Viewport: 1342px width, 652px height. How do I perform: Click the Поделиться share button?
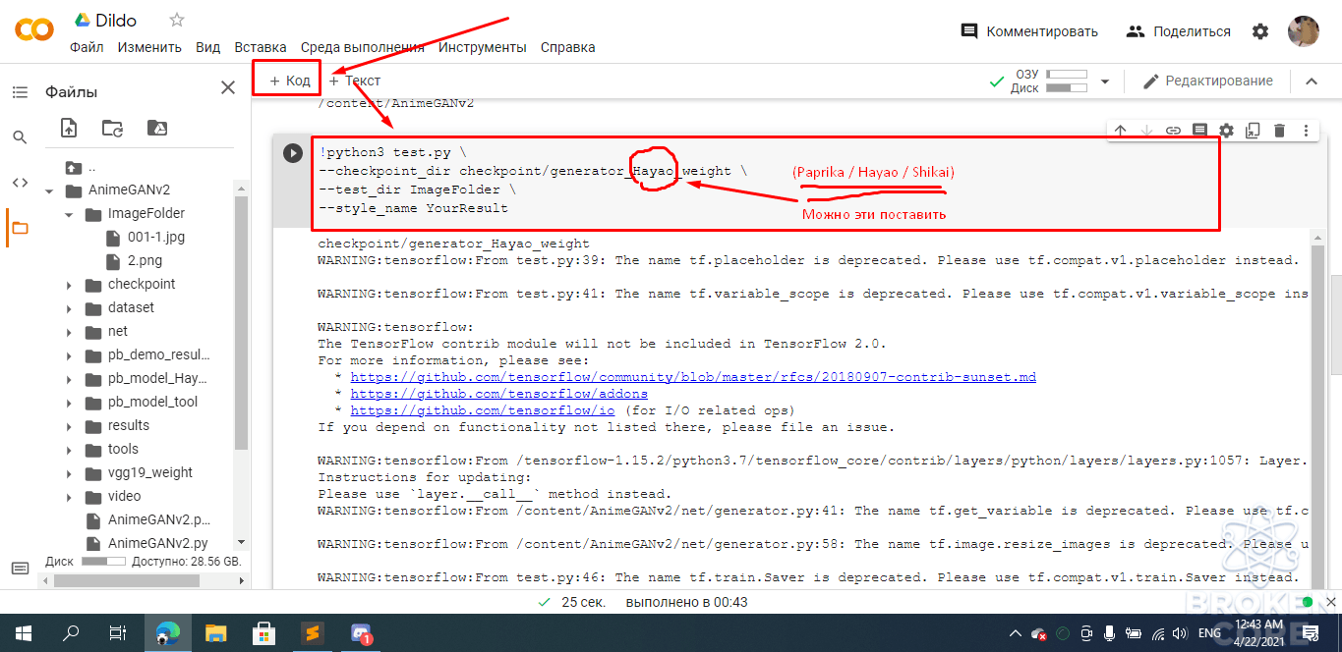pyautogui.click(x=1178, y=31)
